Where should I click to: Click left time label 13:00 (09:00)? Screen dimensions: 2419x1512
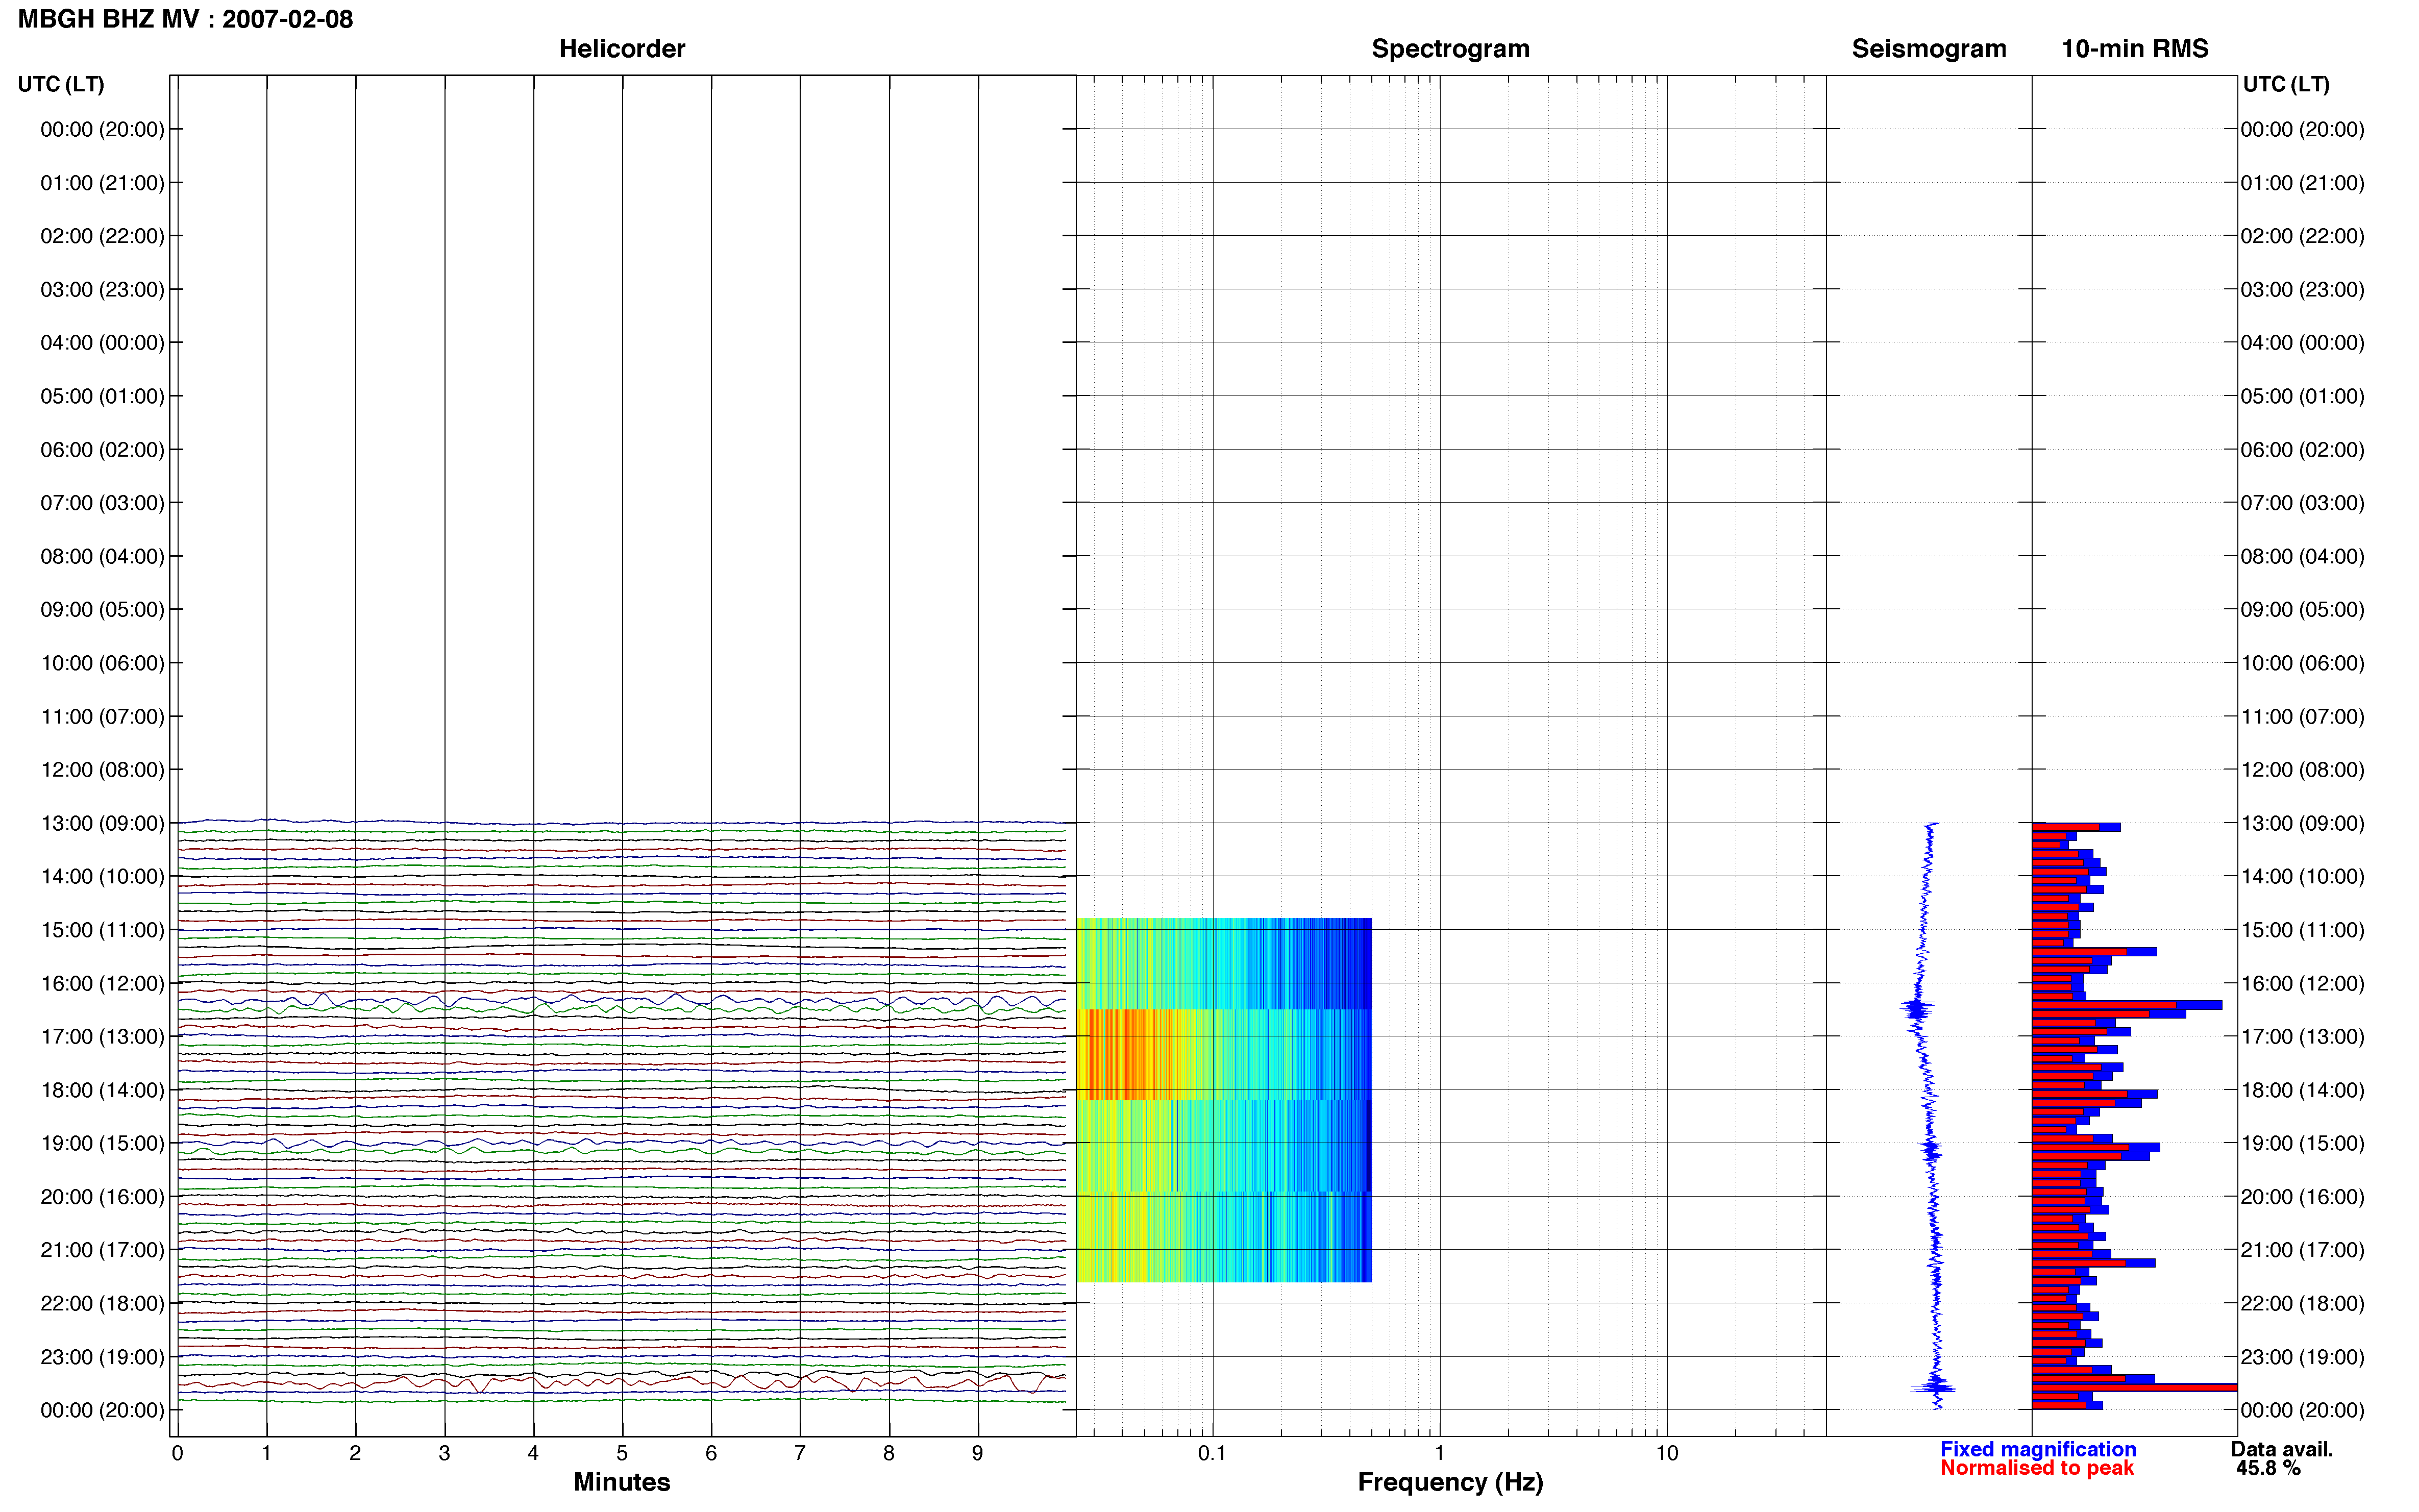click(x=102, y=823)
